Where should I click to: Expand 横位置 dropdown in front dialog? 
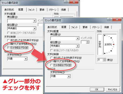click(x=78, y=38)
